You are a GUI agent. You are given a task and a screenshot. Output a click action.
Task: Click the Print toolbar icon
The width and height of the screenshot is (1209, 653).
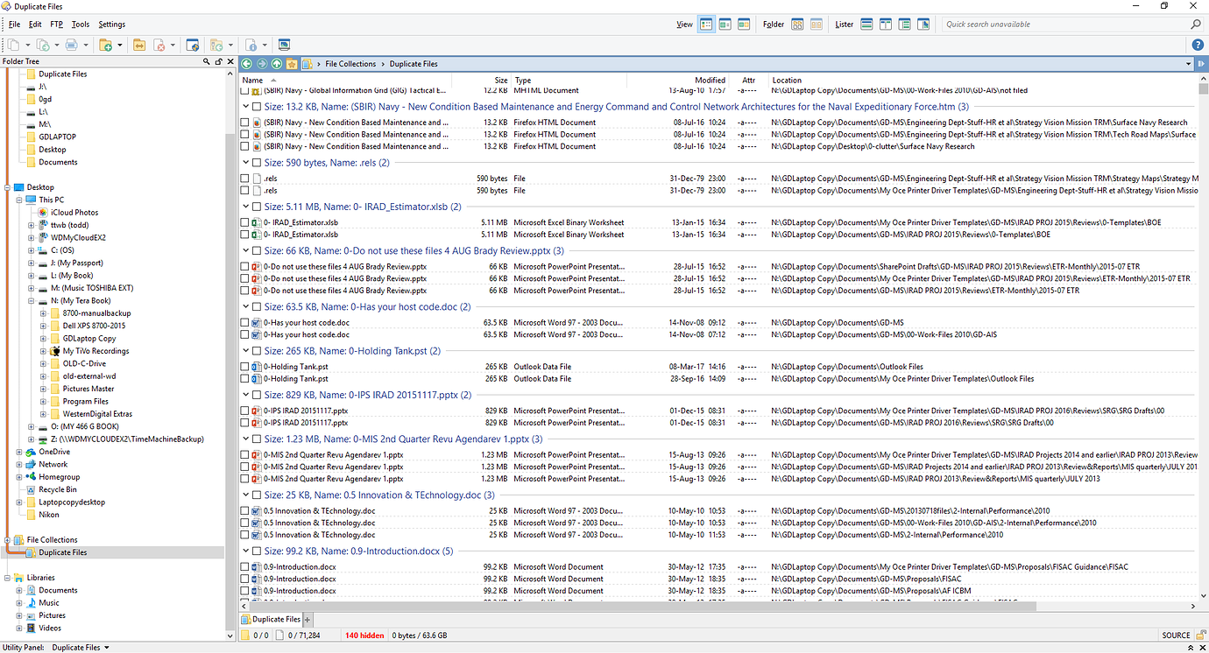point(72,45)
